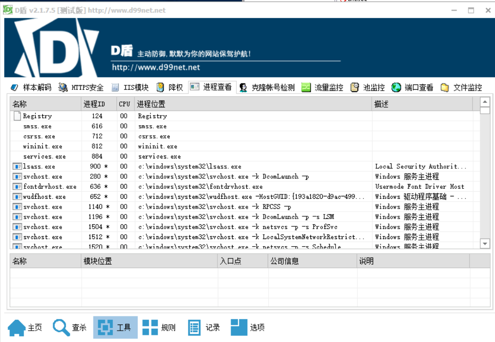Sort by the CPU column header
Viewport: 495px width, 342px height.
[126, 104]
